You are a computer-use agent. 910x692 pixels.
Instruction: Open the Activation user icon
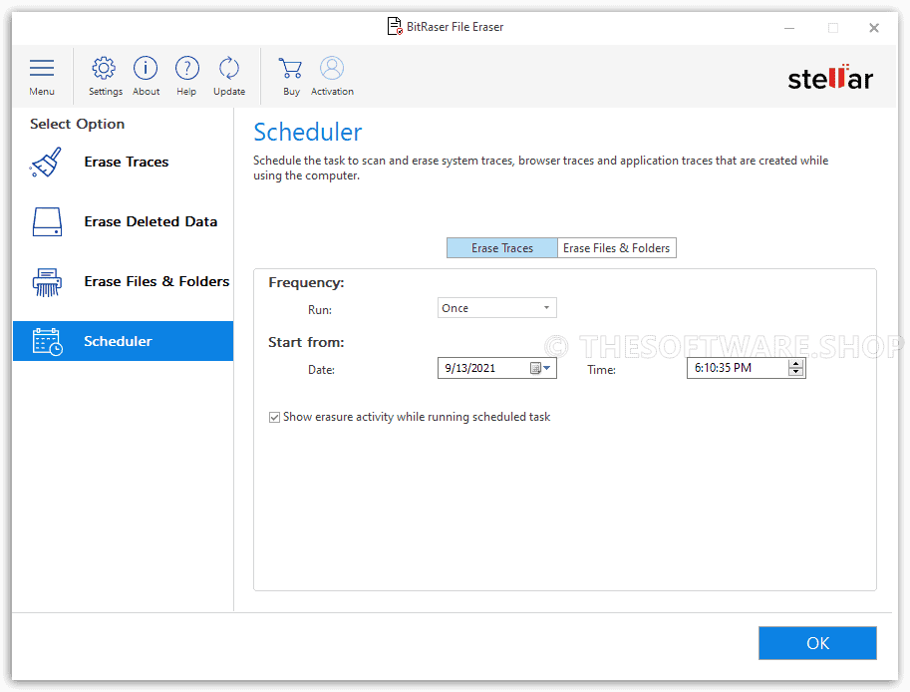(x=331, y=68)
